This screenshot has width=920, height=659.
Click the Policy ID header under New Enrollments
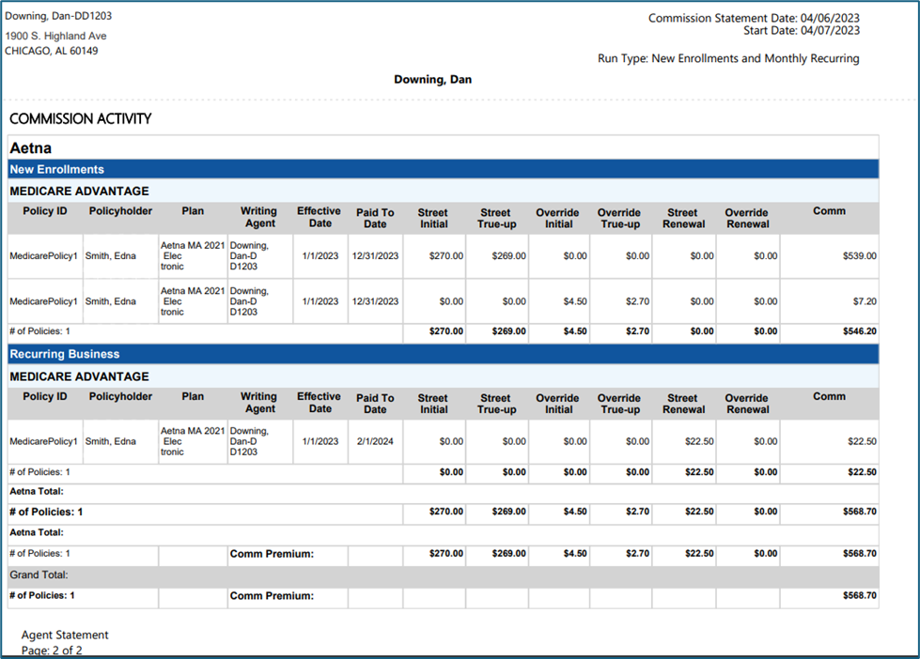[45, 211]
